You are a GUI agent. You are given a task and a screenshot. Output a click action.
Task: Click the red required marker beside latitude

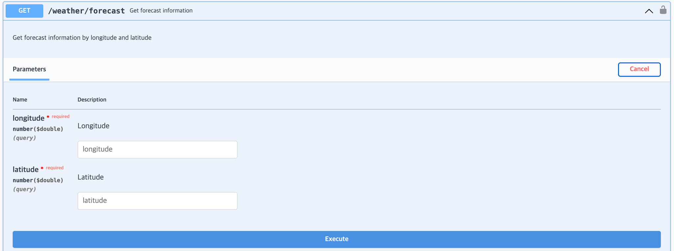(52, 168)
